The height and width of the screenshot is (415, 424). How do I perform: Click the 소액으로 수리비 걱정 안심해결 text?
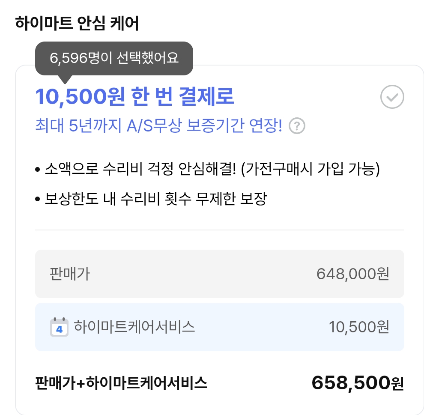click(140, 170)
